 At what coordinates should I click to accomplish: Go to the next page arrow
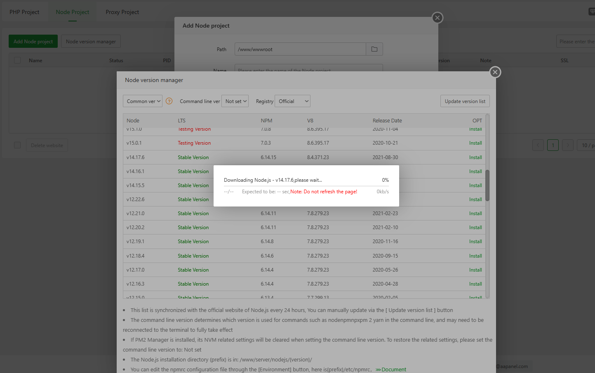[568, 145]
